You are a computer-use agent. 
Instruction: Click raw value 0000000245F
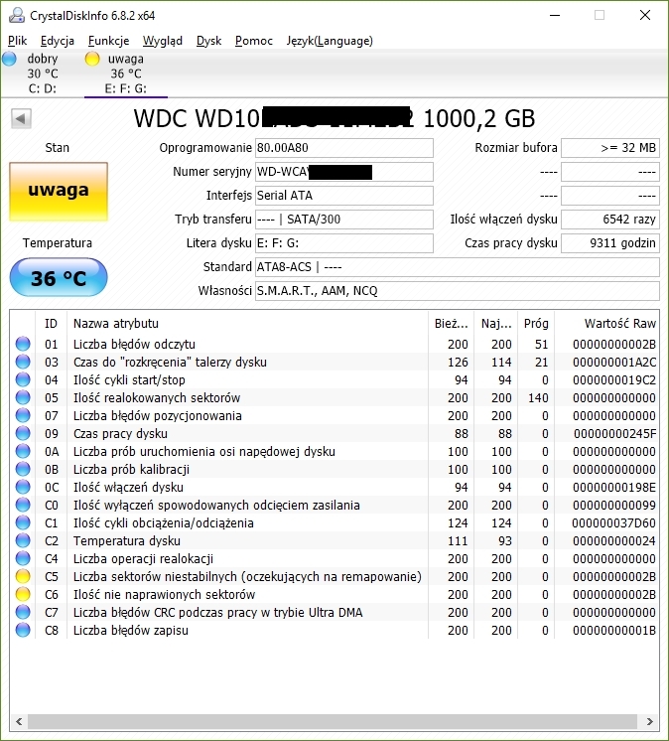pos(614,434)
